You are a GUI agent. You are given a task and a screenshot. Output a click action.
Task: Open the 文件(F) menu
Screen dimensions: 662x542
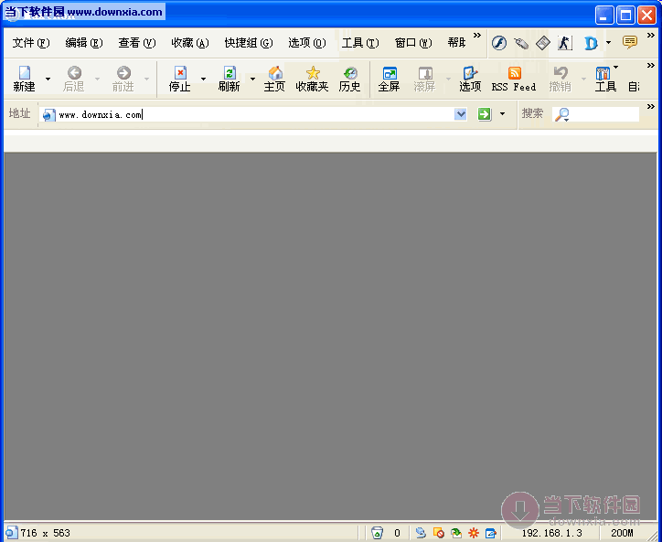tap(31, 43)
